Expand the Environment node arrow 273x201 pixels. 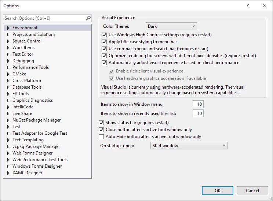(8, 28)
